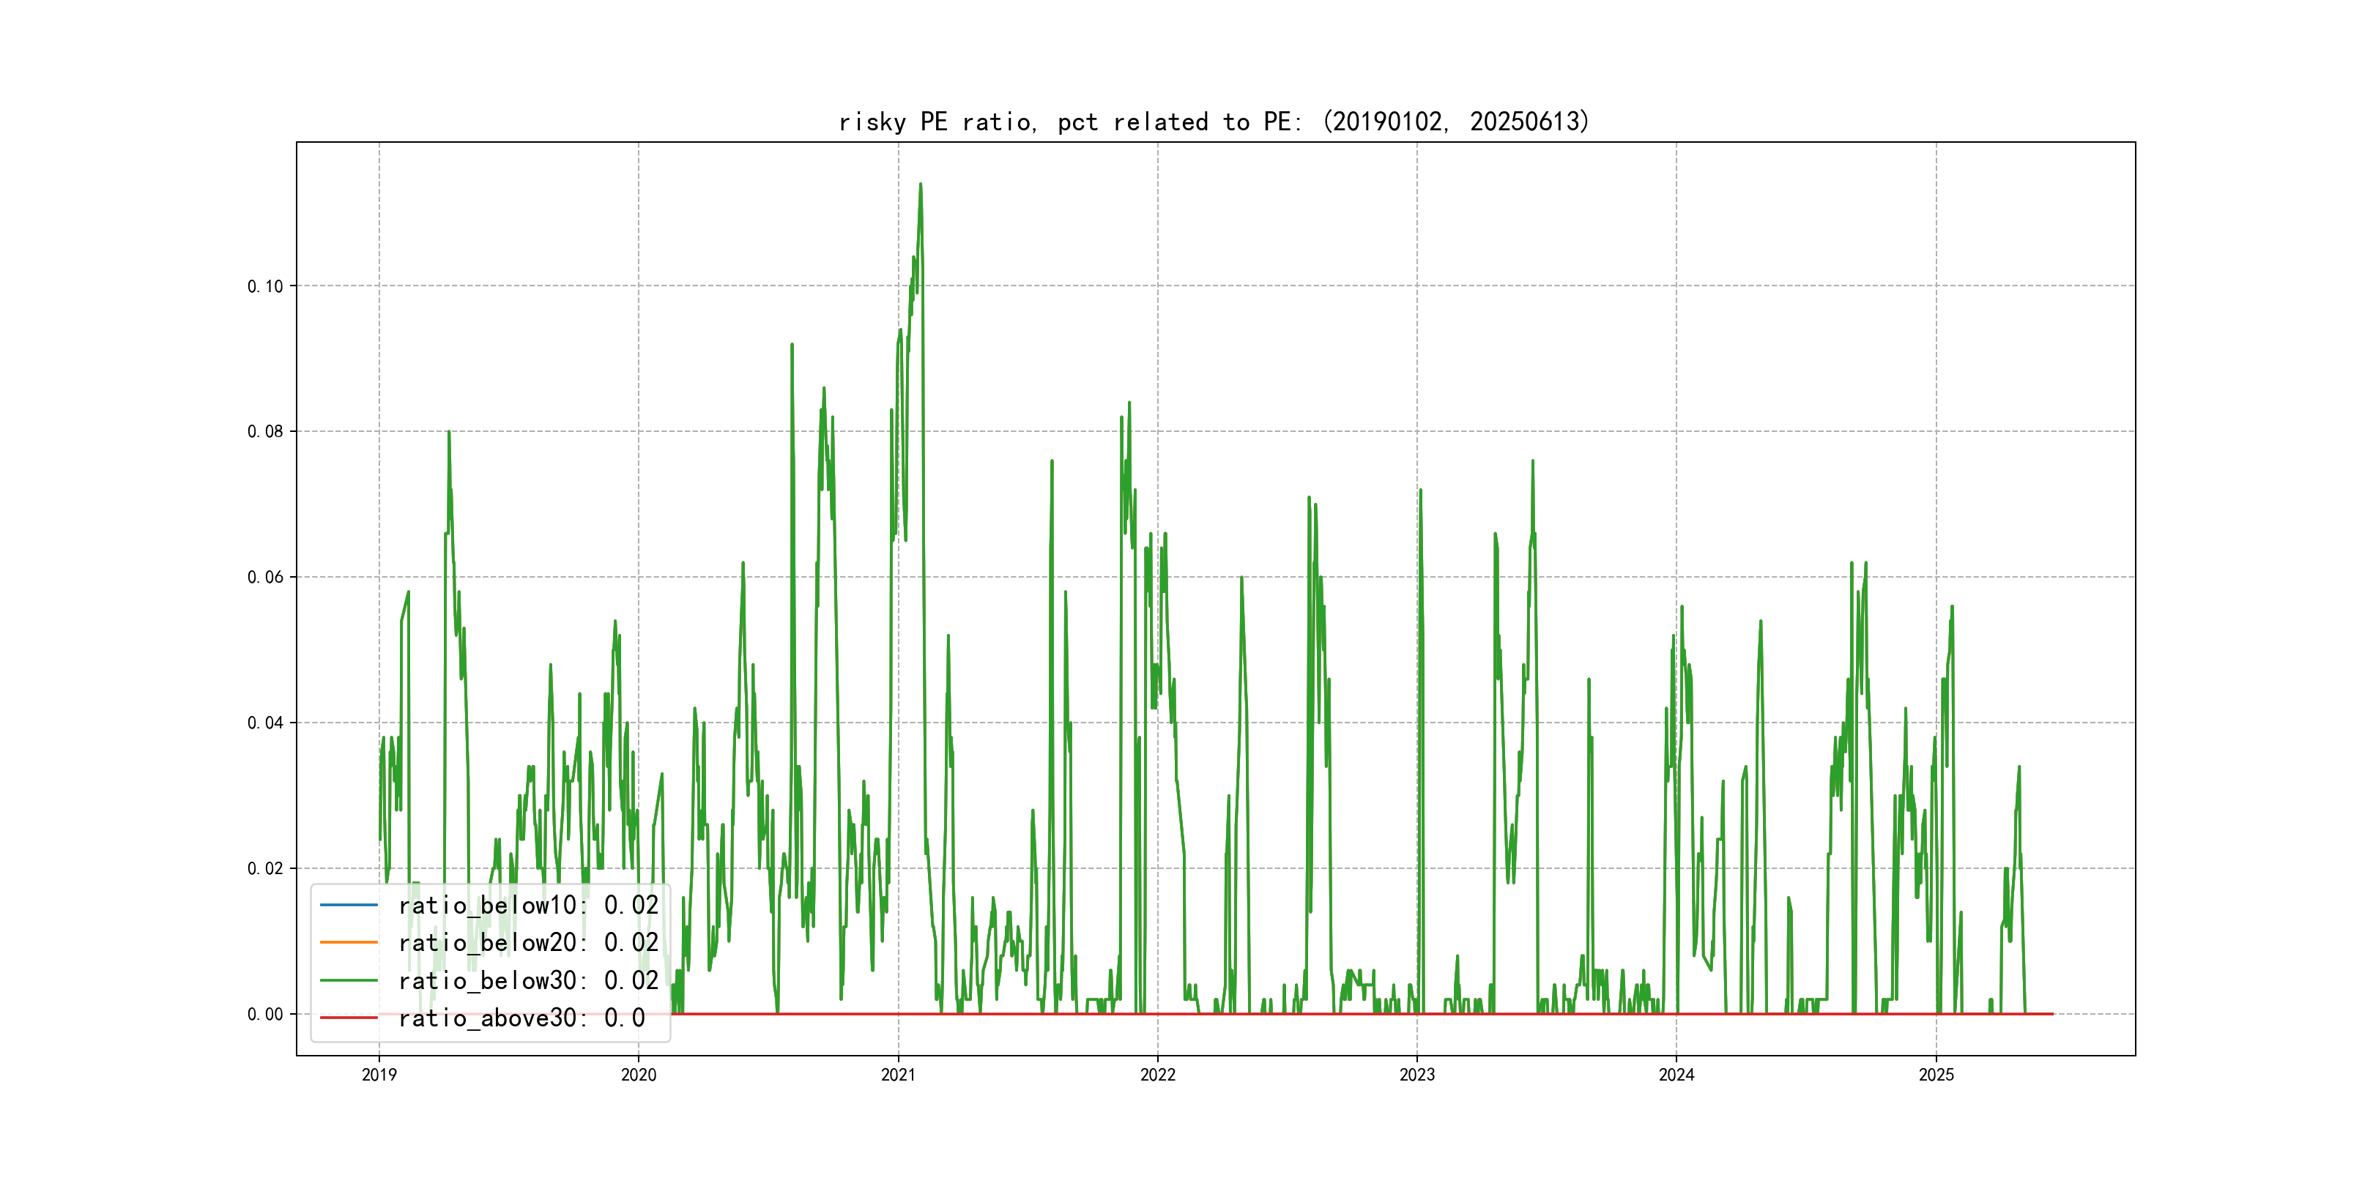Screen dimensions: 2373x1186
Task: Click the highest green peak near 2021
Action: coord(921,185)
